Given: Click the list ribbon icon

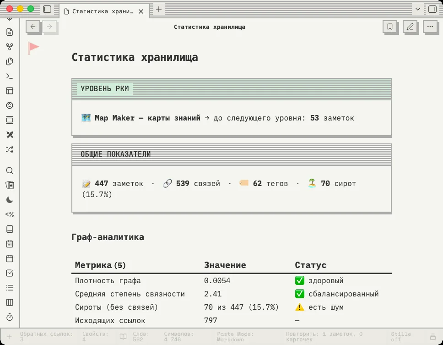Looking at the screenshot, I should [10, 288].
